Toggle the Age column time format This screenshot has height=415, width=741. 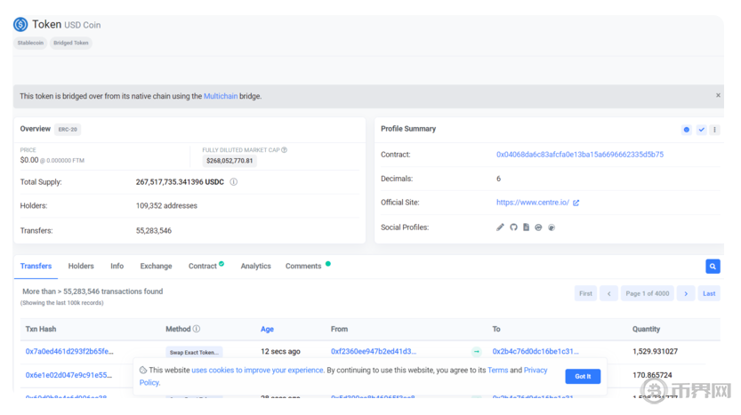[x=267, y=329]
